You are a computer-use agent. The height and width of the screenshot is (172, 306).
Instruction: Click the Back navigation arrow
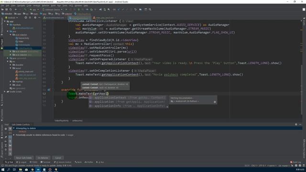click(16, 10)
